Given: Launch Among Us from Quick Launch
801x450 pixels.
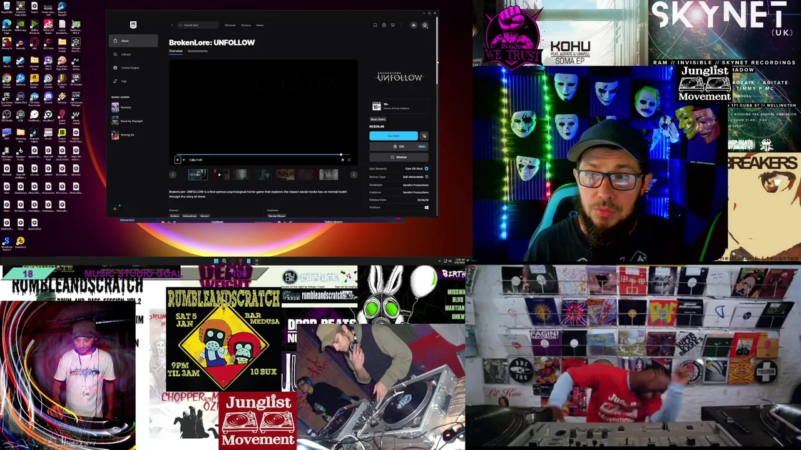Looking at the screenshot, I should [123, 135].
